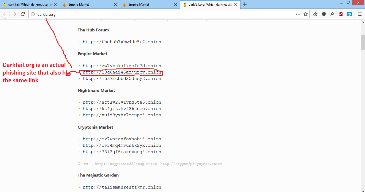Open the red NoScript extension icon
This screenshot has width=365, height=192.
[341, 14]
